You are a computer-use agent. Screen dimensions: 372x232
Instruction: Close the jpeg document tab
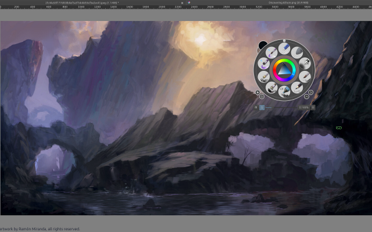tap(182, 3)
